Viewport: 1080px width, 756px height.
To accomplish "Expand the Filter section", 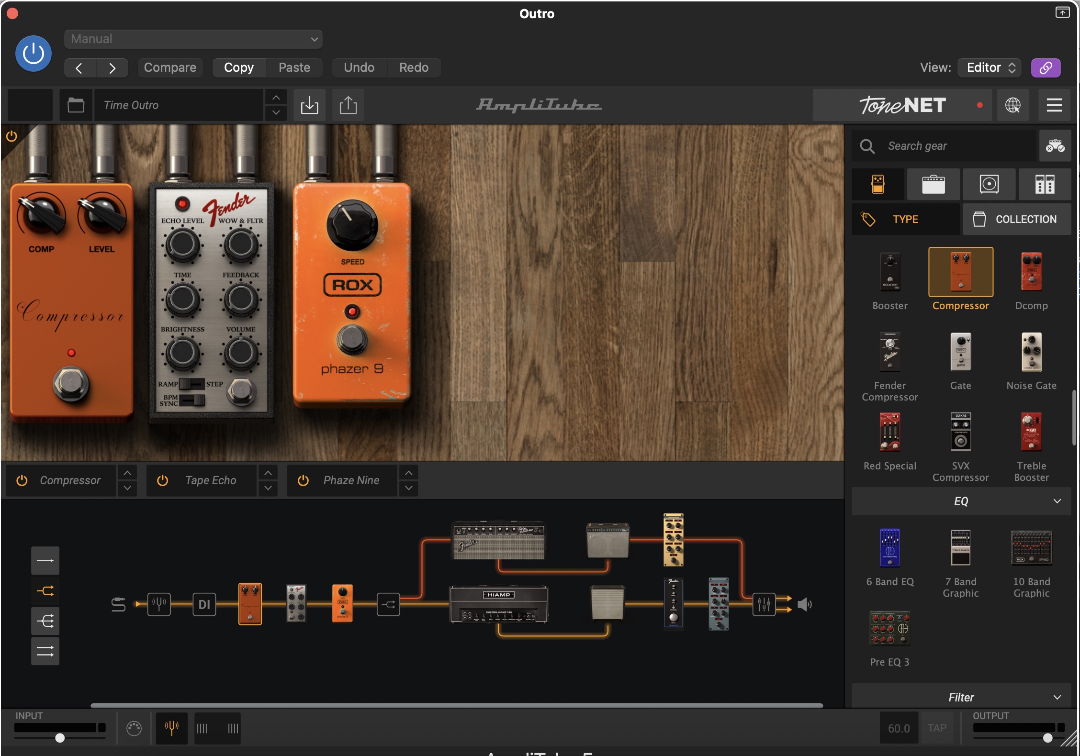I will click(961, 697).
